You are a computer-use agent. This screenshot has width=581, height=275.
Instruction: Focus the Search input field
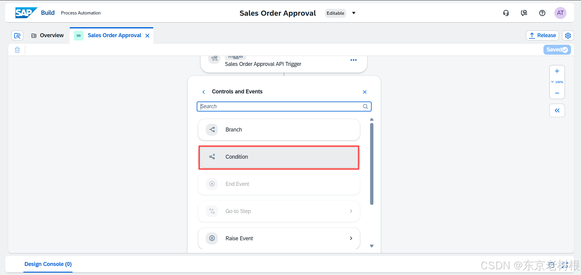tap(284, 106)
